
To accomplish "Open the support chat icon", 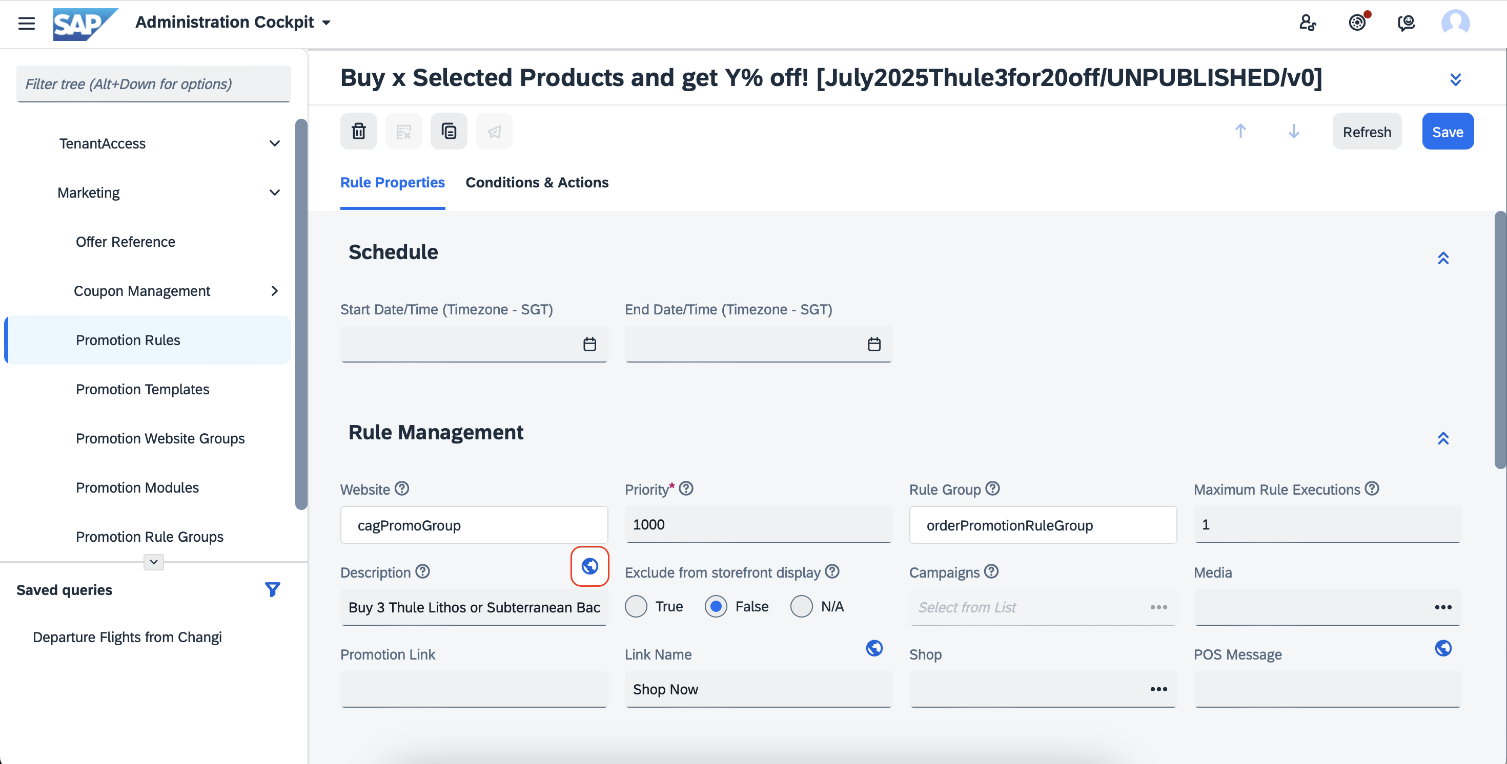I will point(1407,23).
